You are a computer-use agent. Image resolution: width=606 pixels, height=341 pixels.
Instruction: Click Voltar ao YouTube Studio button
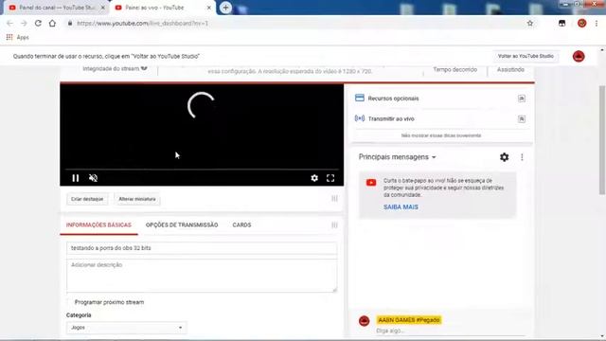tap(526, 57)
